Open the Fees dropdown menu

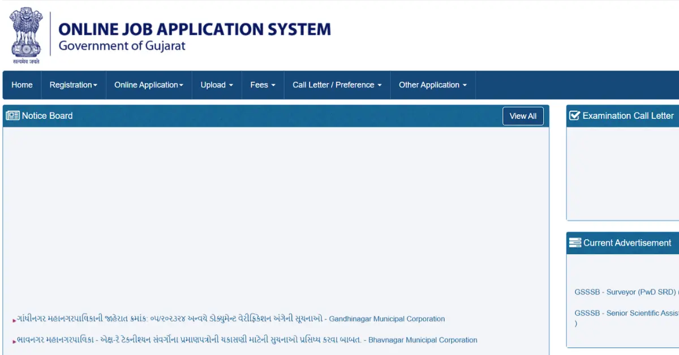point(263,85)
